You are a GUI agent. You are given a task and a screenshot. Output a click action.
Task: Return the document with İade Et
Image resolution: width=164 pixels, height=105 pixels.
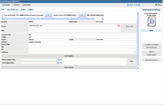(152, 52)
